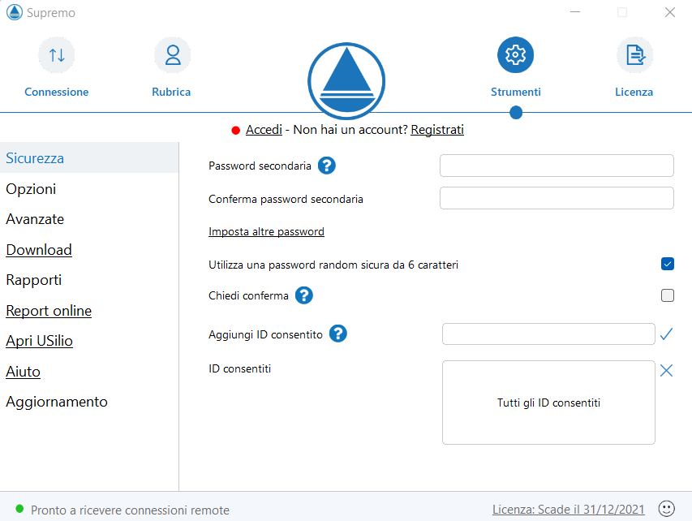Click the smiley feedback icon
This screenshot has width=692, height=521.
[666, 509]
